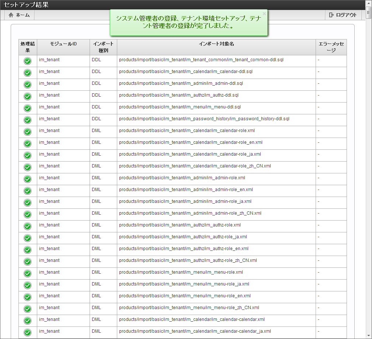Select the path ending im_menu-role_zh_CN.xml
372x339 pixels.
pos(189,308)
